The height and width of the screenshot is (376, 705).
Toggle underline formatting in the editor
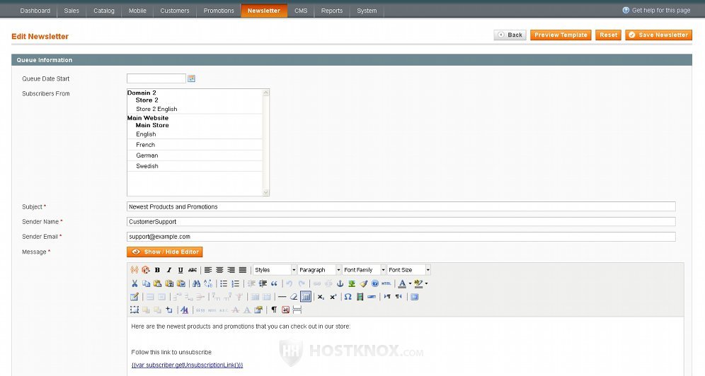[180, 270]
